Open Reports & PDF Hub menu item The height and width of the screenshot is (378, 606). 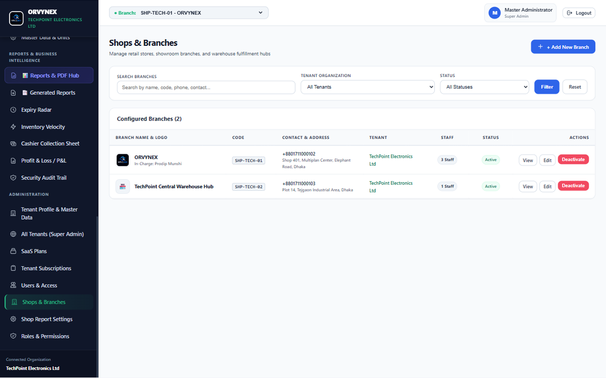tap(49, 75)
